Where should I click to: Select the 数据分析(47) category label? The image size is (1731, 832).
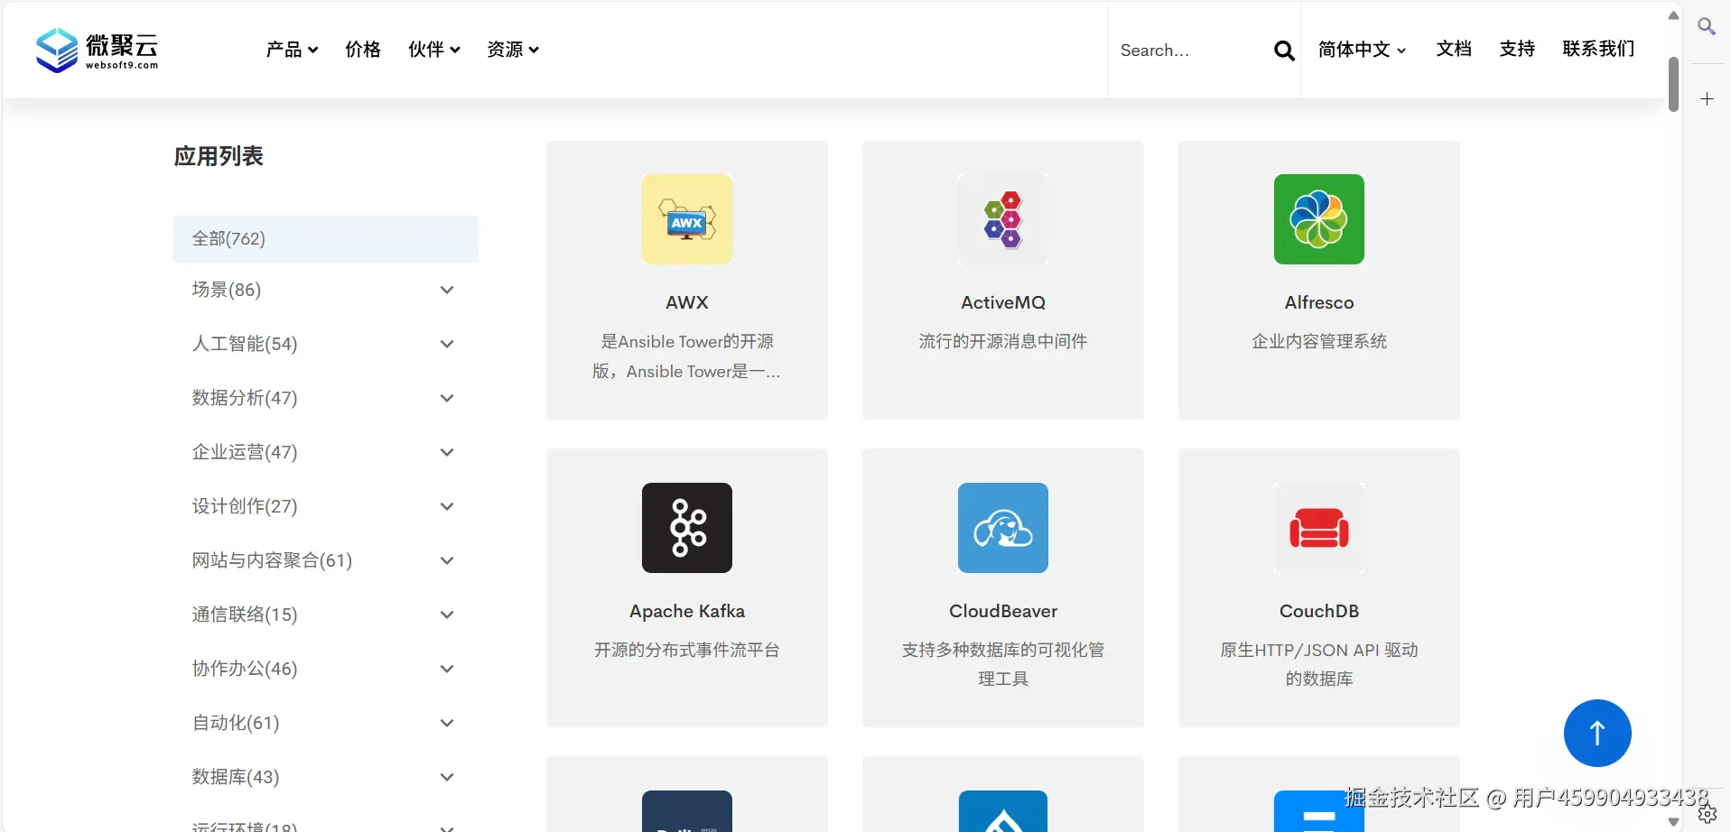click(245, 398)
